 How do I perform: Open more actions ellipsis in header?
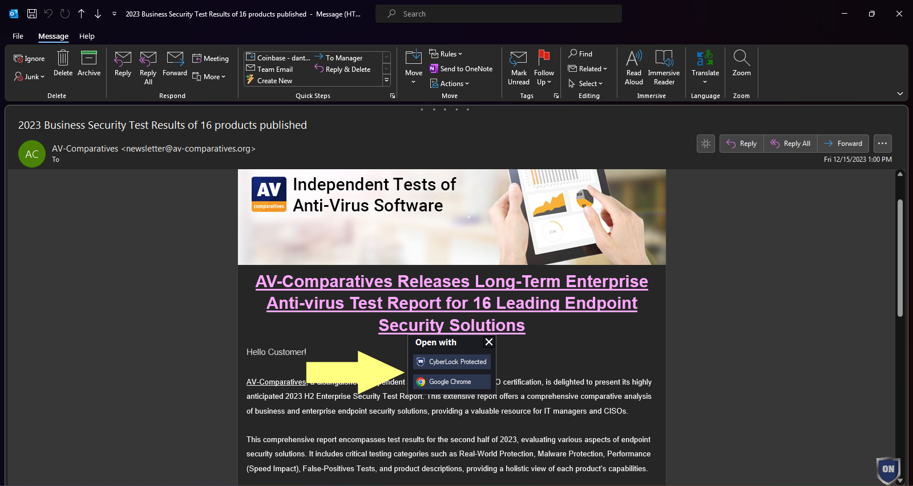pyautogui.click(x=883, y=144)
